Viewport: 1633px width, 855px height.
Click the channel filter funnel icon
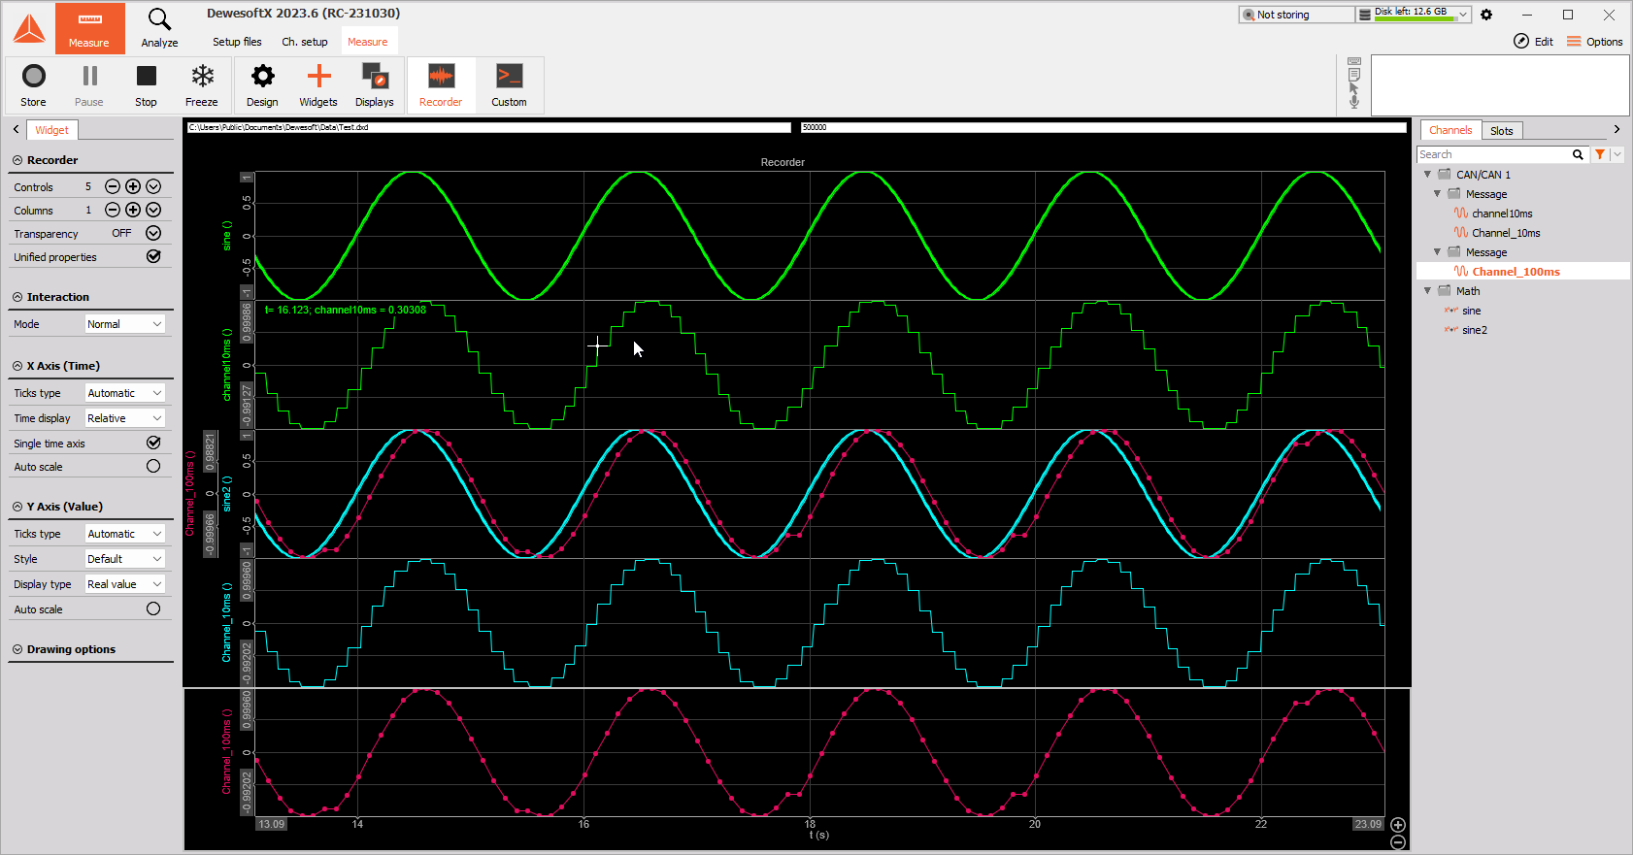[1600, 154]
